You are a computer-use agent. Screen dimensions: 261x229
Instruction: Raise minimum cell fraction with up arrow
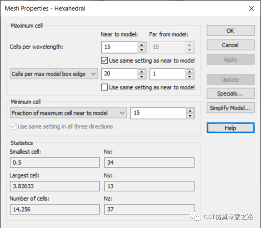point(190,111)
